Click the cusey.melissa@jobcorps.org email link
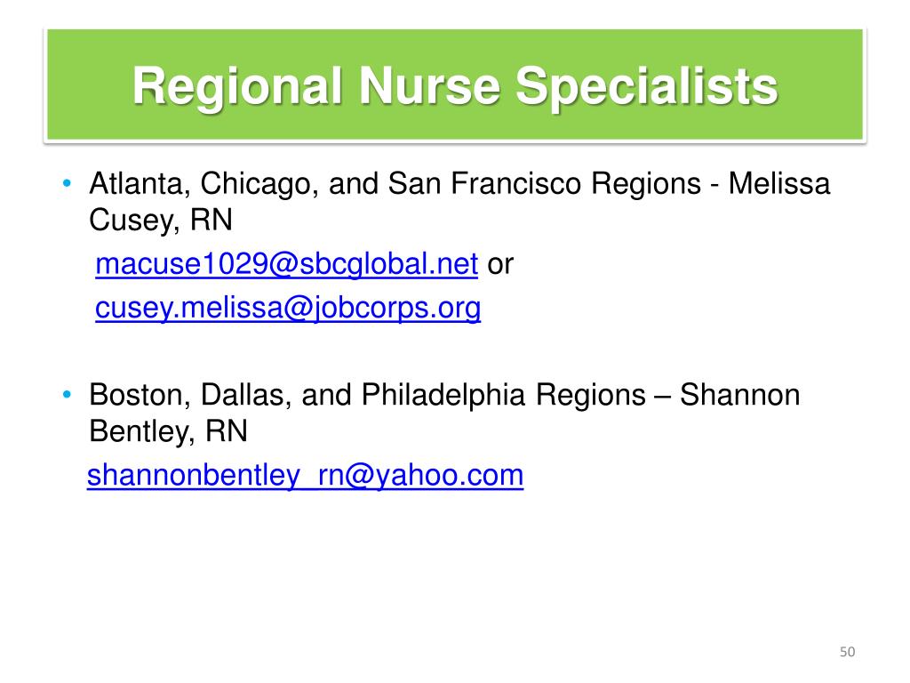This screenshot has height=683, width=910. click(x=288, y=308)
